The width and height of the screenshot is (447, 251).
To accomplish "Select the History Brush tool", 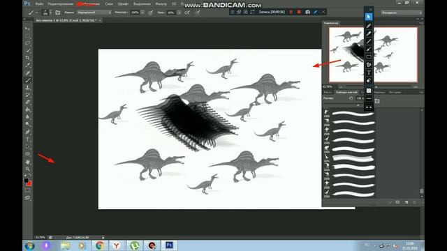I will [27, 95].
